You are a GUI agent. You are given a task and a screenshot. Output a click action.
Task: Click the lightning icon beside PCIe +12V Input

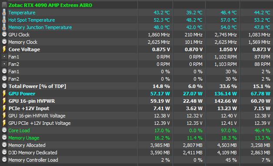(4, 108)
